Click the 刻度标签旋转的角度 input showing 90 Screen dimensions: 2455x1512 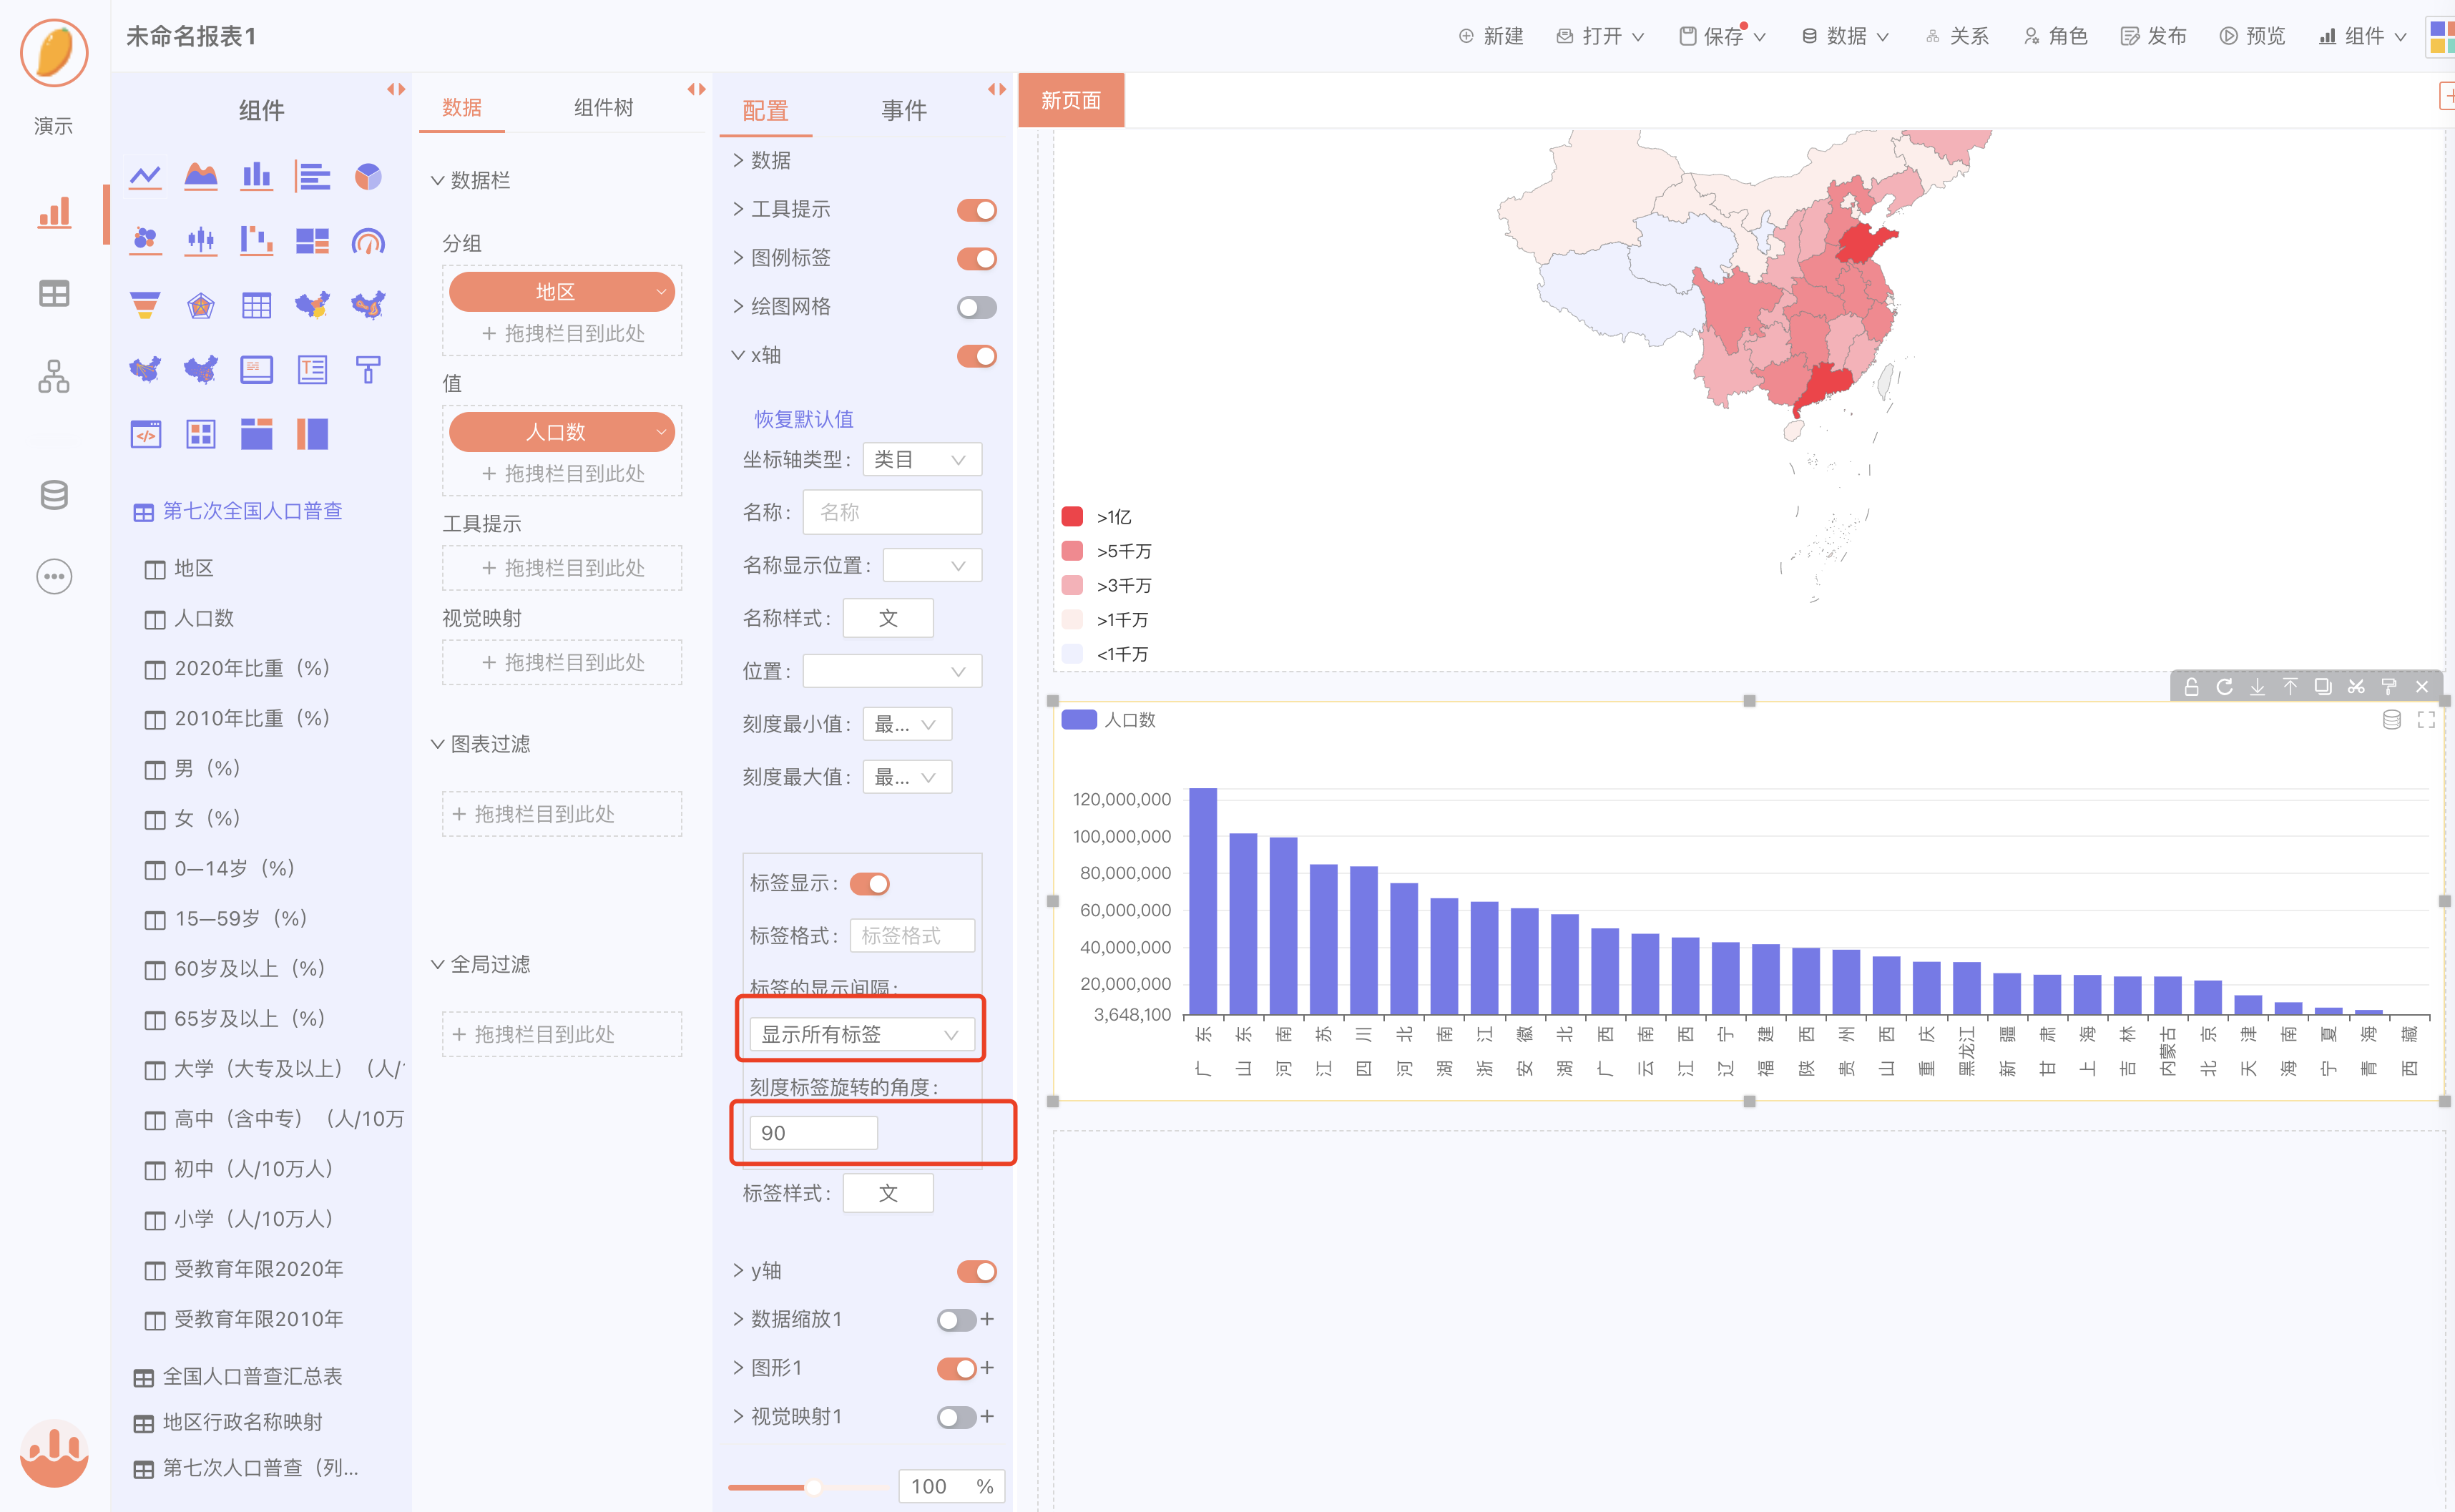coord(813,1133)
